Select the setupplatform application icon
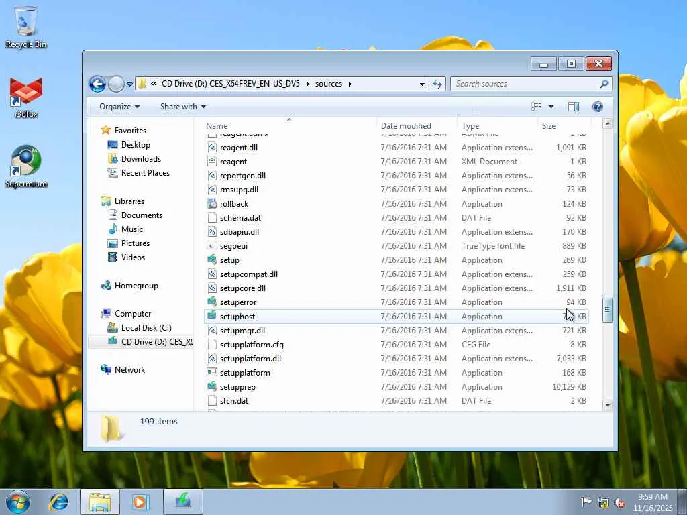687x515 pixels. tap(212, 373)
